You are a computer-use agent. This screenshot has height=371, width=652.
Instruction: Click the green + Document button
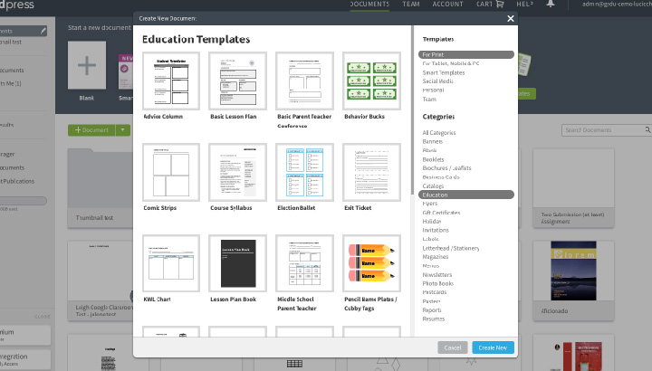[91, 130]
